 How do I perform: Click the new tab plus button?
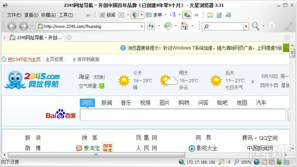coord(69,38)
